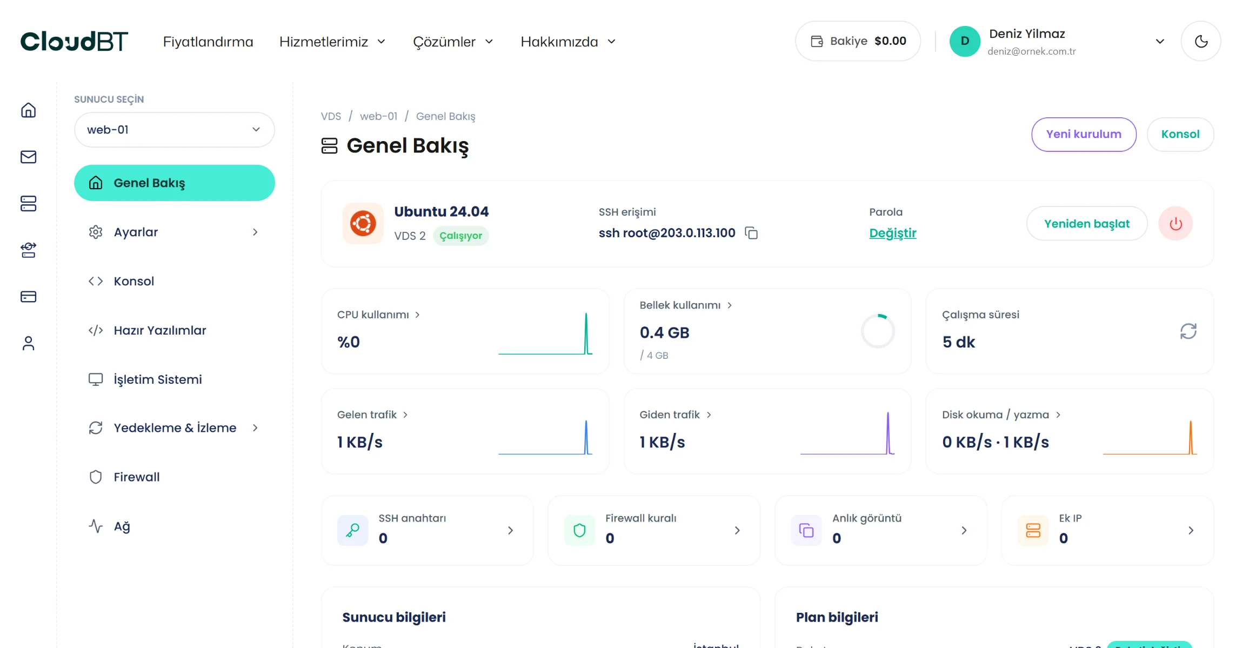
Task: Click the web-01 breadcrumb link
Action: point(378,116)
